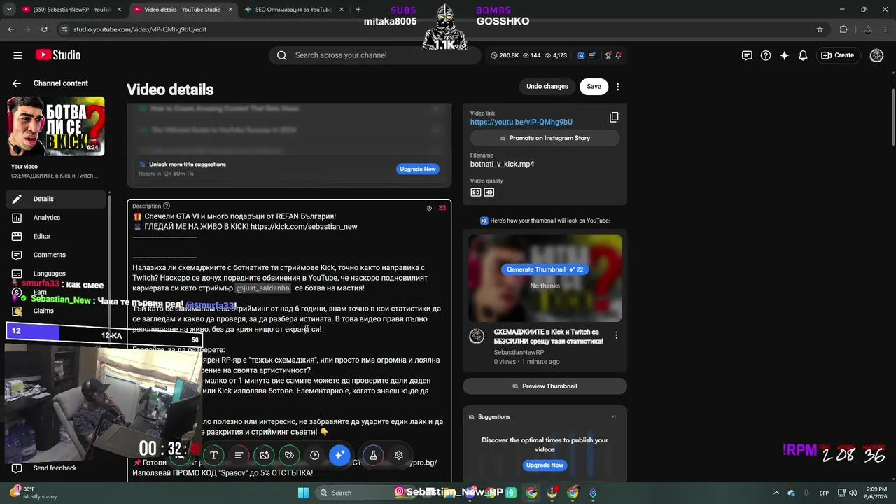Click the @just_saldanha mention in the description
The width and height of the screenshot is (896, 504).
[x=262, y=288]
